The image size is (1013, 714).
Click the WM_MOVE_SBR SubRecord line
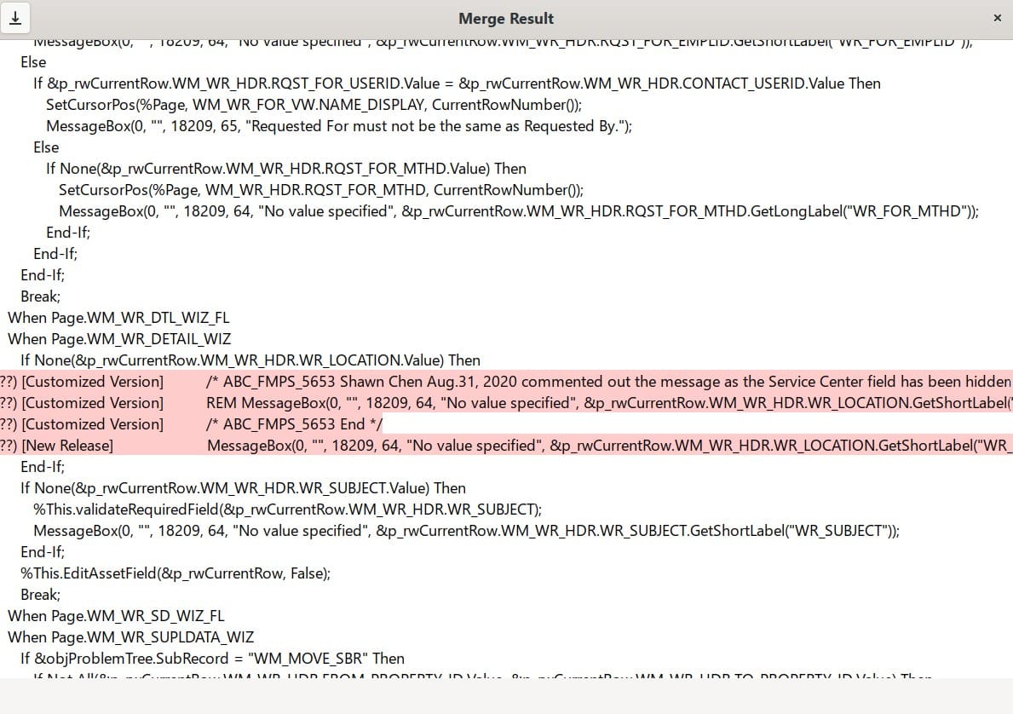coord(212,659)
